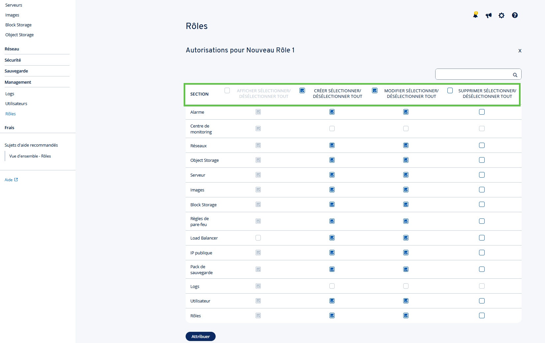Open Utilisateurs in the sidebar

(16, 103)
